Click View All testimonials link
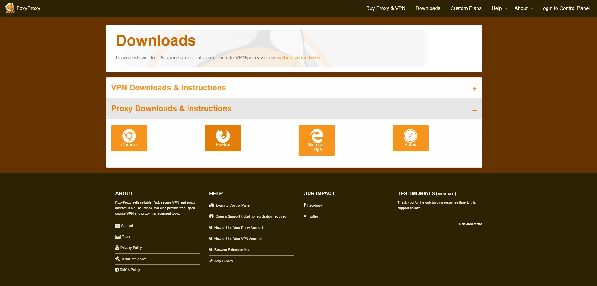This screenshot has height=286, width=597. (446, 194)
